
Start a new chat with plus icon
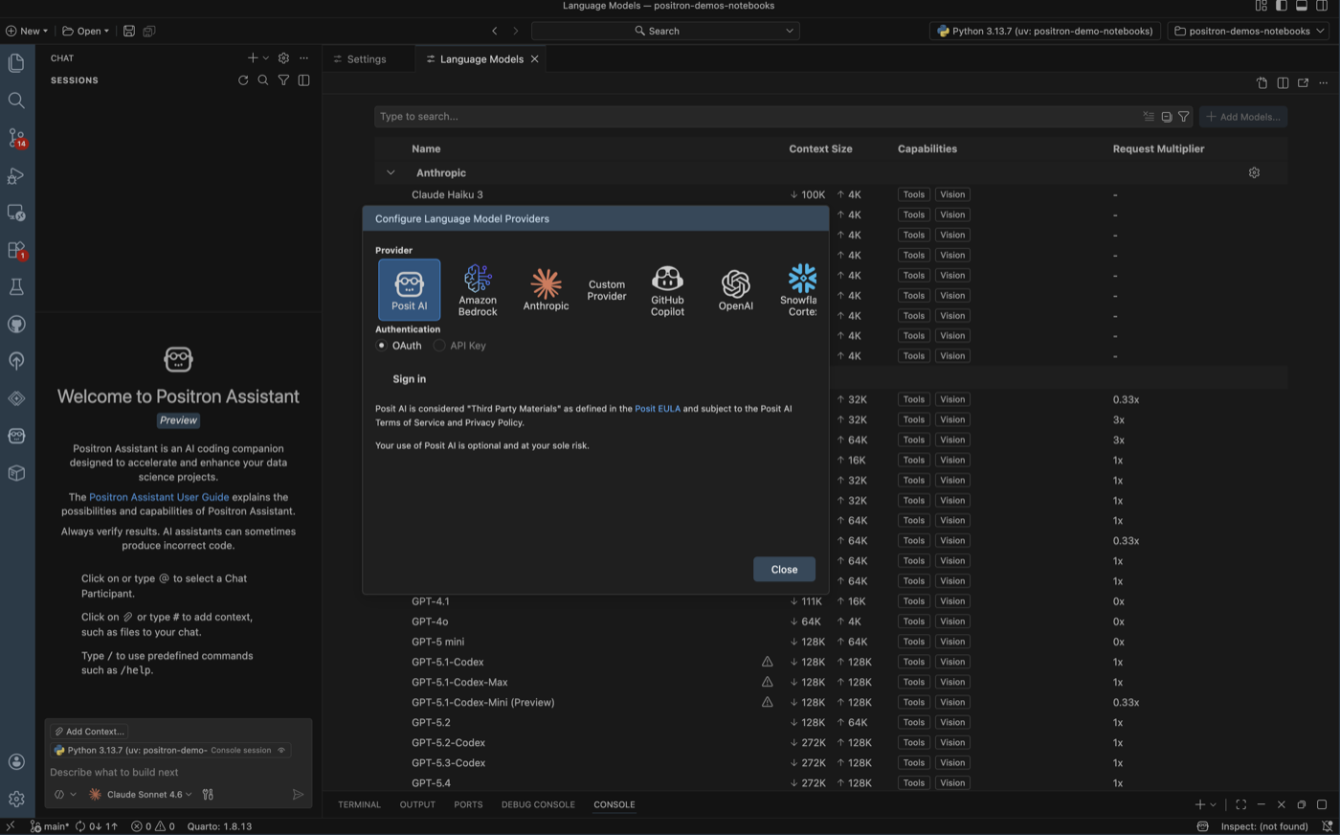pyautogui.click(x=253, y=58)
